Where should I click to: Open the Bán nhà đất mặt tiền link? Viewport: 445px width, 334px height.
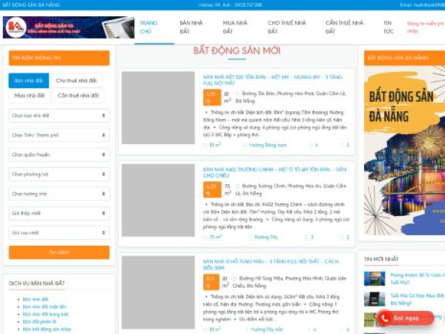click(44, 306)
